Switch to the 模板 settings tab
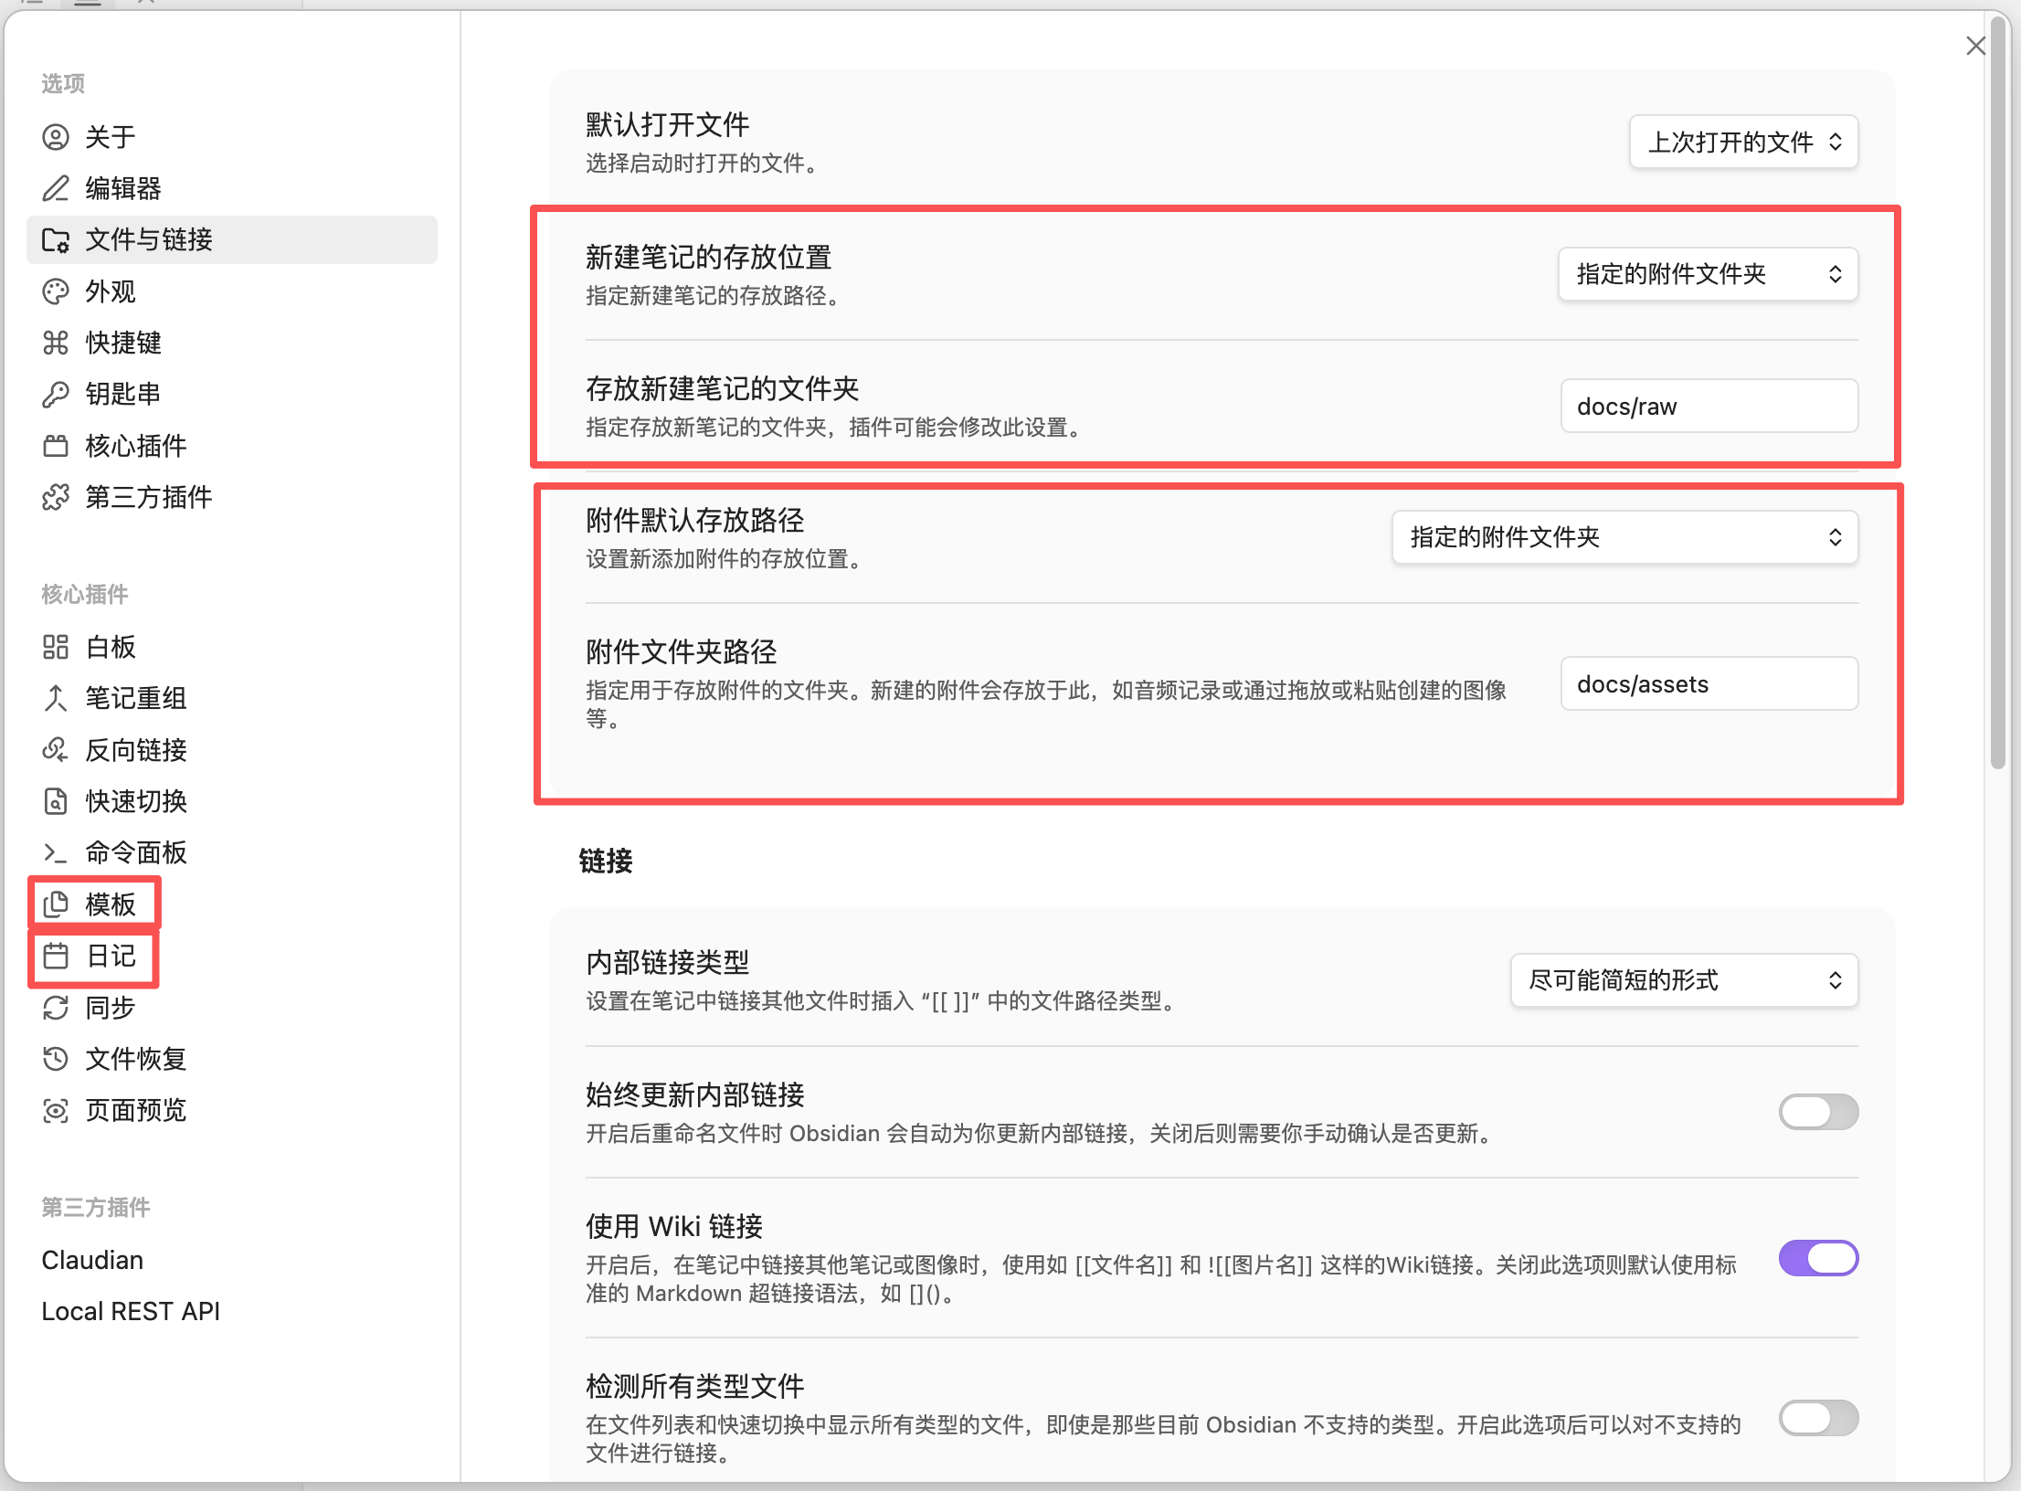This screenshot has width=2021, height=1491. pos(110,904)
